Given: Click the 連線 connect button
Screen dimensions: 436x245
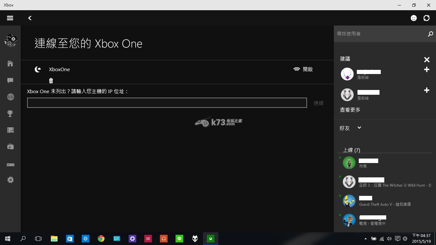Looking at the screenshot, I should coord(319,103).
